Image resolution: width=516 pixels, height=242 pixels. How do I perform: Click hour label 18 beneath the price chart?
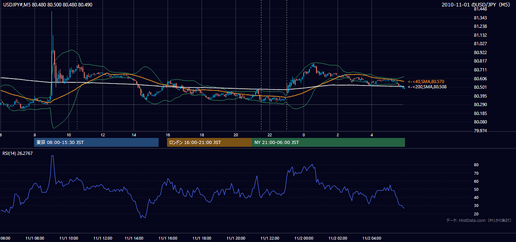point(202,135)
